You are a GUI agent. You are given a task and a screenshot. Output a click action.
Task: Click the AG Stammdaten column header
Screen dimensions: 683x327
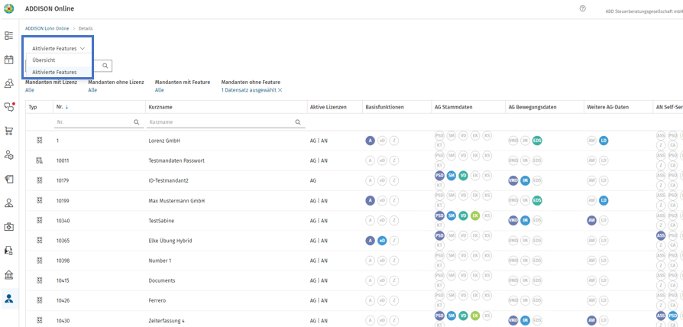tap(453, 107)
